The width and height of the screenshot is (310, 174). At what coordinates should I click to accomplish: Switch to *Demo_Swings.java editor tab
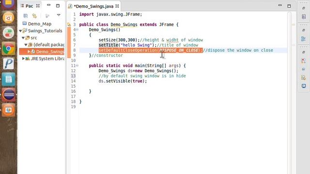(x=93, y=6)
